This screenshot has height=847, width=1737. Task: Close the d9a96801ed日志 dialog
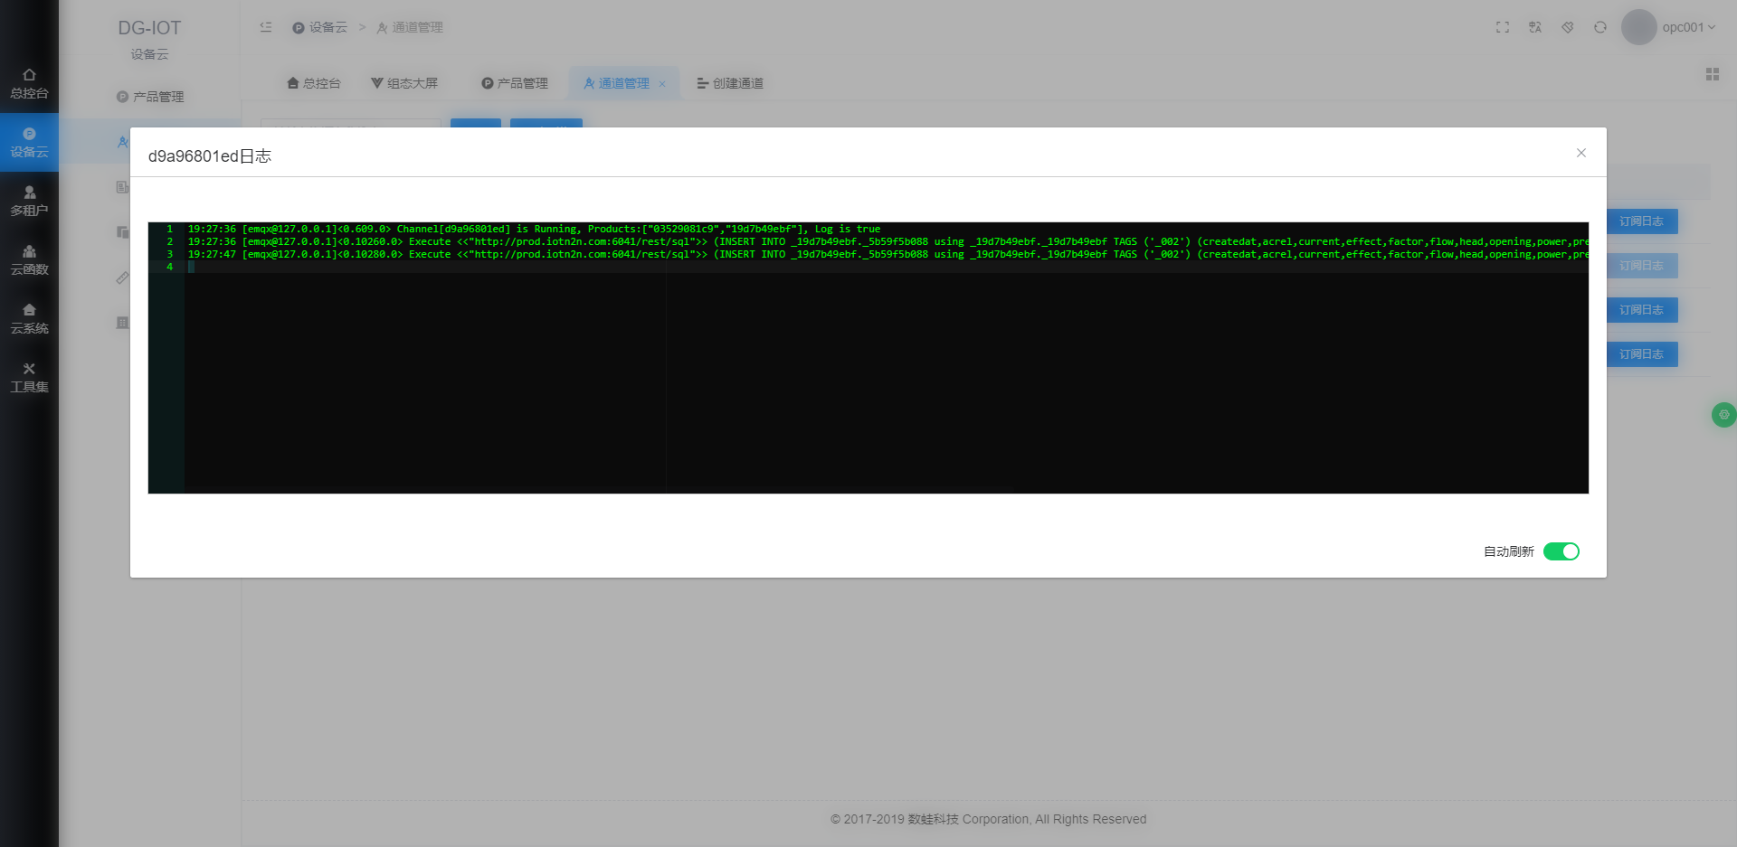coord(1581,153)
